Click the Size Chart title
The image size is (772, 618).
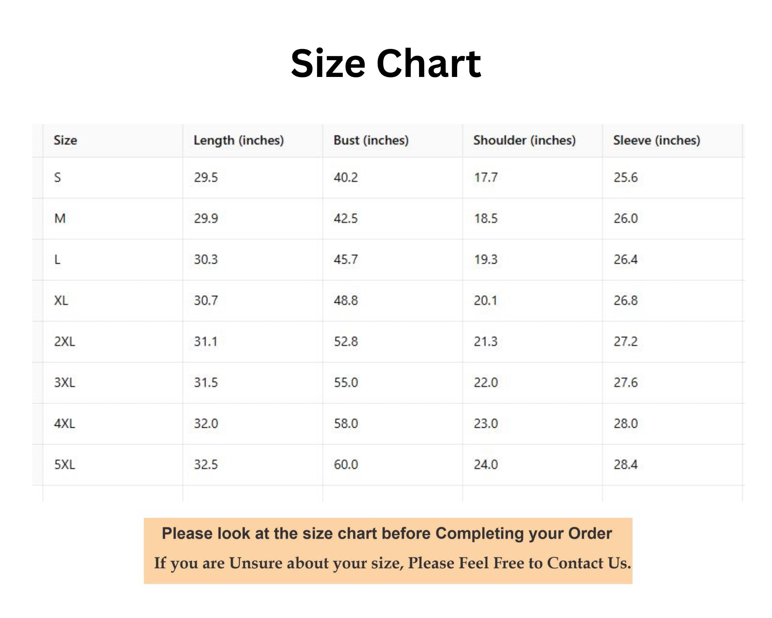tap(386, 63)
